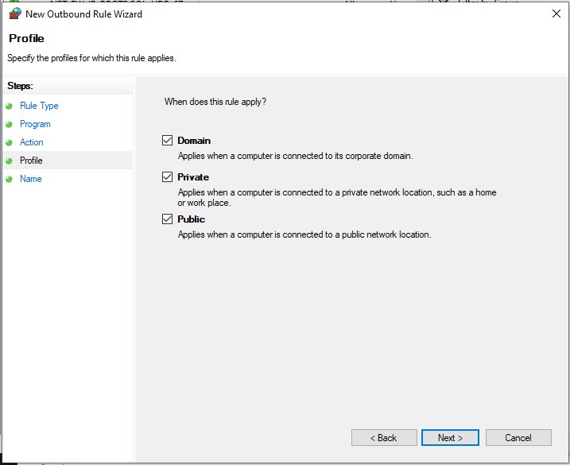Cancel the outbound rule wizard
Screen dimensions: 570x465
point(518,438)
